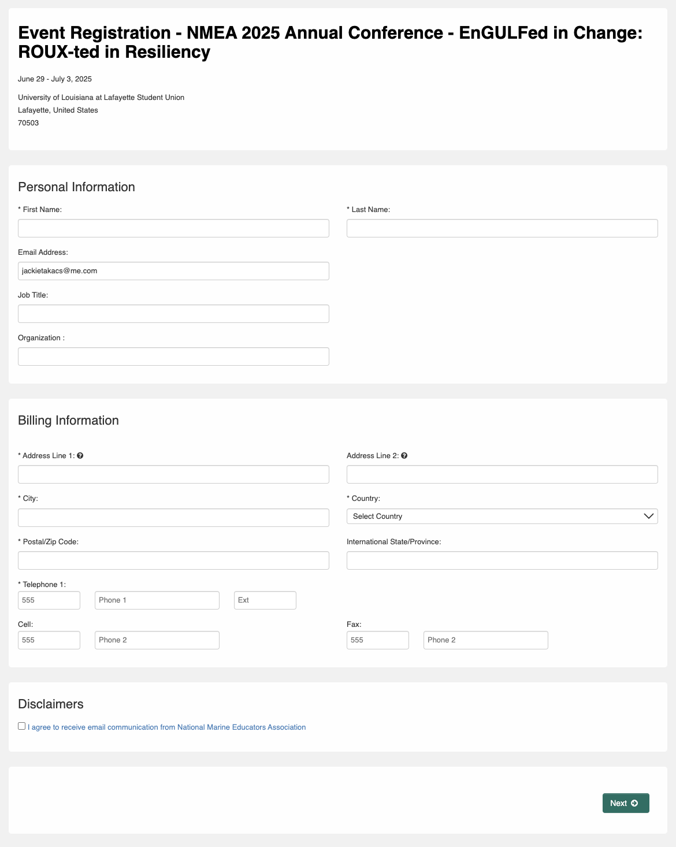This screenshot has width=676, height=847.
Task: Focus the Postal/Zip Code field
Action: click(173, 560)
